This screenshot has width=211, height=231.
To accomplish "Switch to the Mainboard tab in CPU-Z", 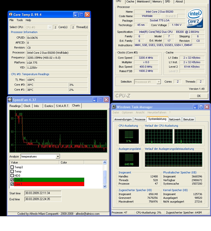I will (x=143, y=2).
